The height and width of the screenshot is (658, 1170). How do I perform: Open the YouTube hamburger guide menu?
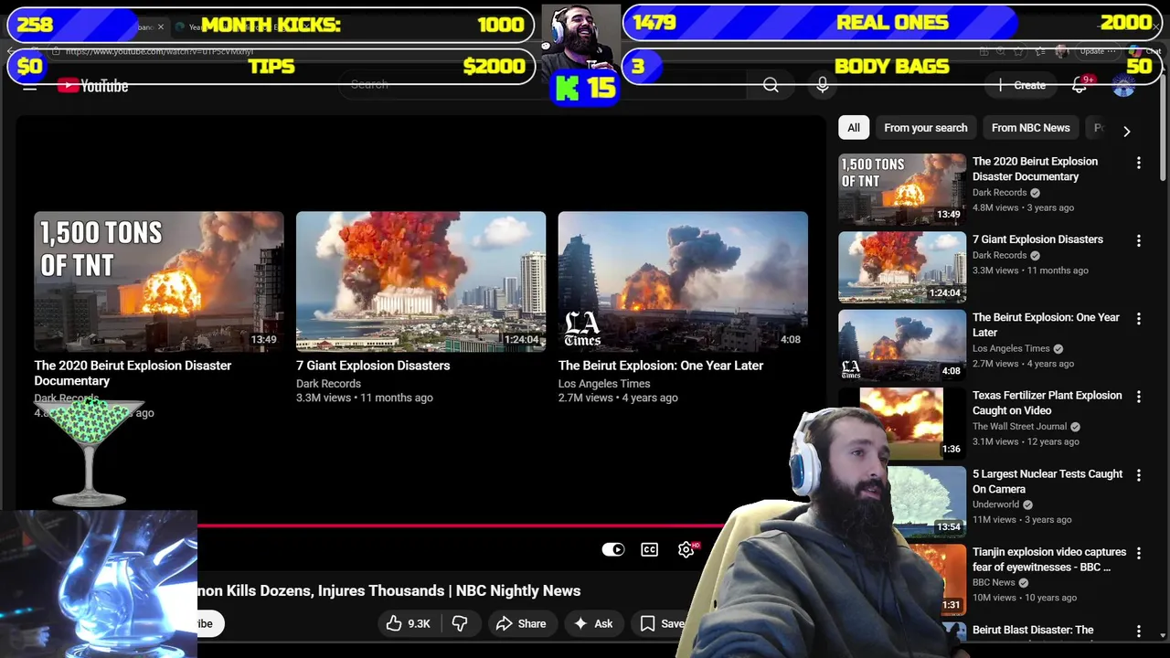[30, 85]
